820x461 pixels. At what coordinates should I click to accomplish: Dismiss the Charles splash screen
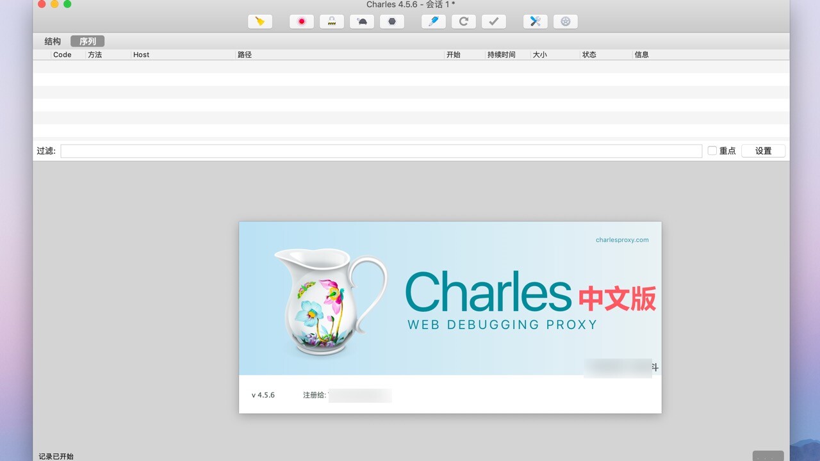pyautogui.click(x=450, y=317)
